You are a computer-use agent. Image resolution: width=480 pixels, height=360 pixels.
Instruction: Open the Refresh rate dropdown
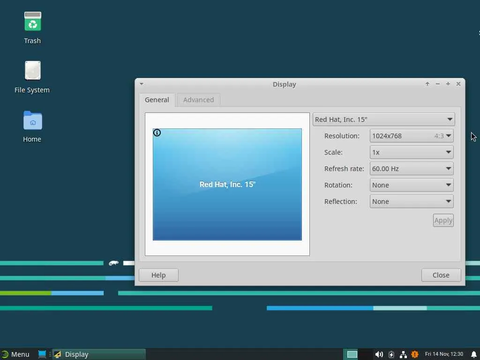coord(412,169)
